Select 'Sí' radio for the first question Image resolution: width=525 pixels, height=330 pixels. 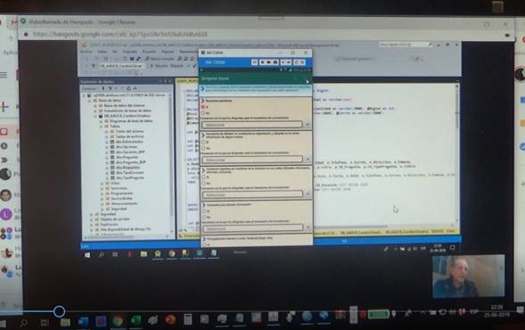[203, 107]
